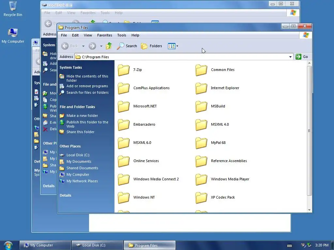This screenshot has width=334, height=250.
Task: Click Make a new folder link
Action: (x=82, y=116)
